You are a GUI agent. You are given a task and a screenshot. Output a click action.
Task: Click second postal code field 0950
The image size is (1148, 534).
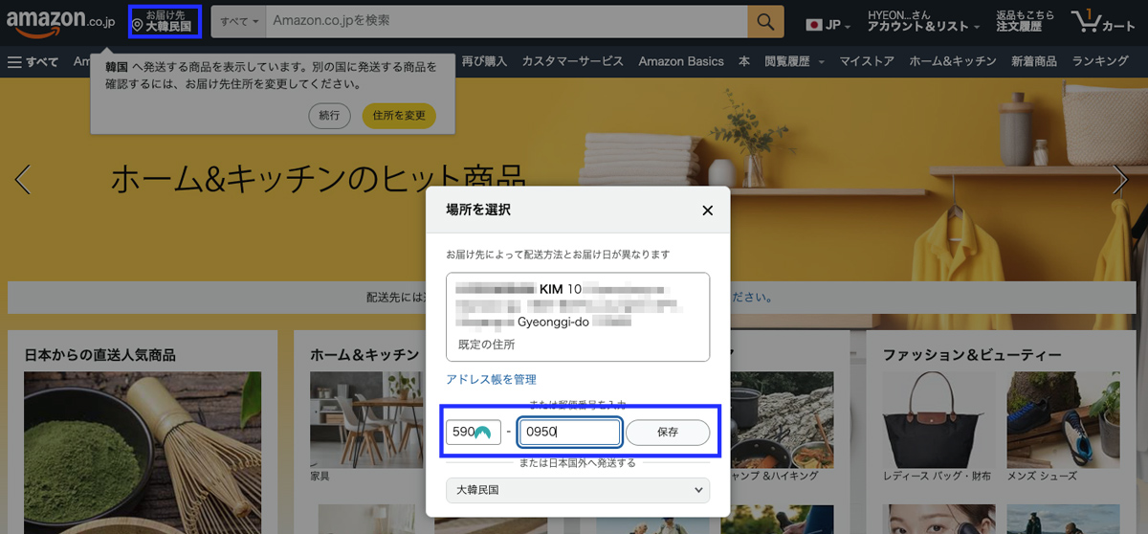(570, 432)
